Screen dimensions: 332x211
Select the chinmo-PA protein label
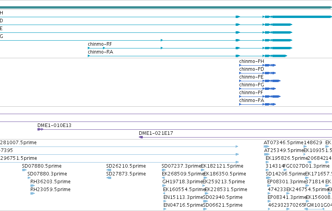[x=252, y=100]
